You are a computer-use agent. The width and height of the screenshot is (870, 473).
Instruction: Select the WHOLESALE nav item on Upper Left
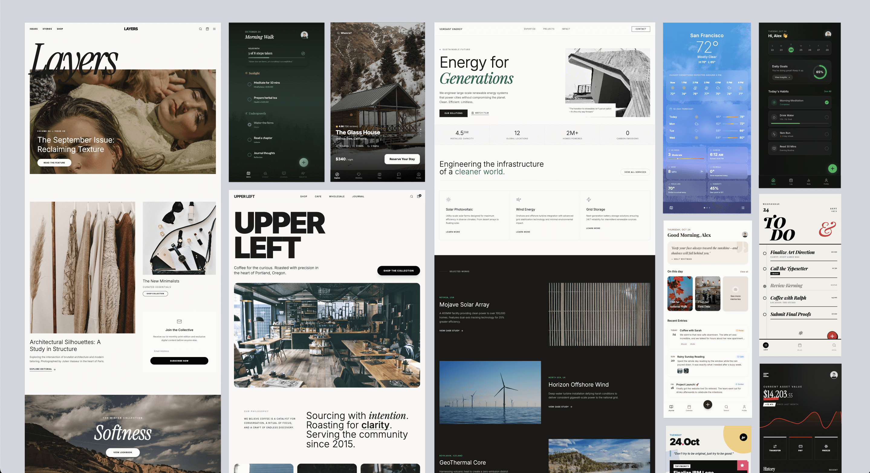click(337, 196)
